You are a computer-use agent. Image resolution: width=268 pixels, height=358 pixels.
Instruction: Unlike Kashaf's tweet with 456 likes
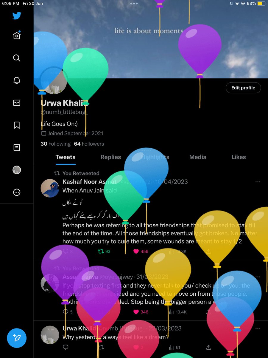pyautogui.click(x=141, y=251)
